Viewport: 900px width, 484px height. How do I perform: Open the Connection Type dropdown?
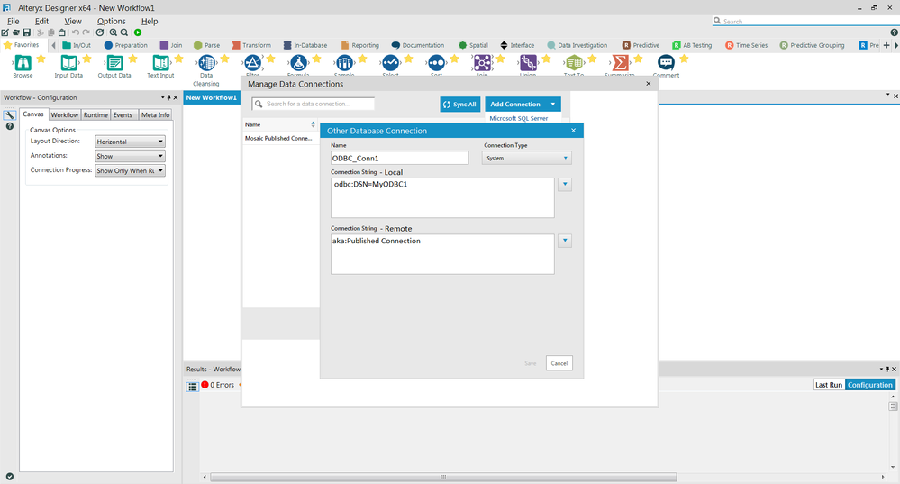(526, 158)
